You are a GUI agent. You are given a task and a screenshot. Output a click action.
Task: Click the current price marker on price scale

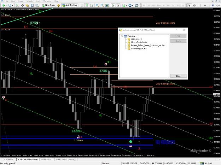(x=217, y=94)
